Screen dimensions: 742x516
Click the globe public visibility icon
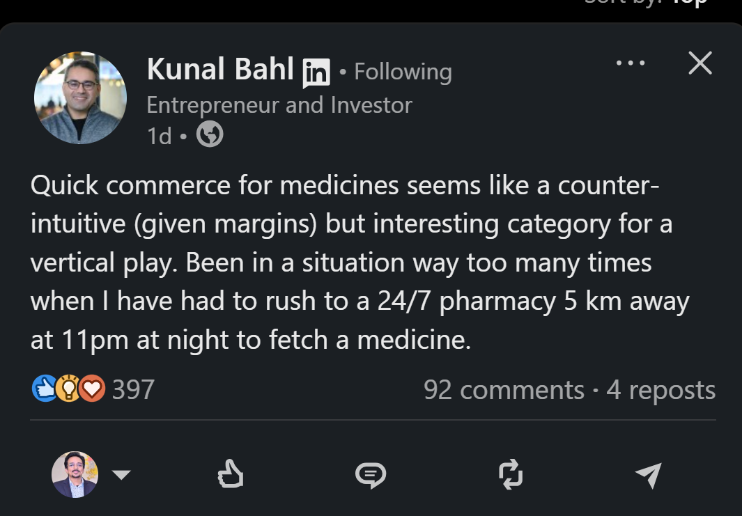[x=210, y=135]
